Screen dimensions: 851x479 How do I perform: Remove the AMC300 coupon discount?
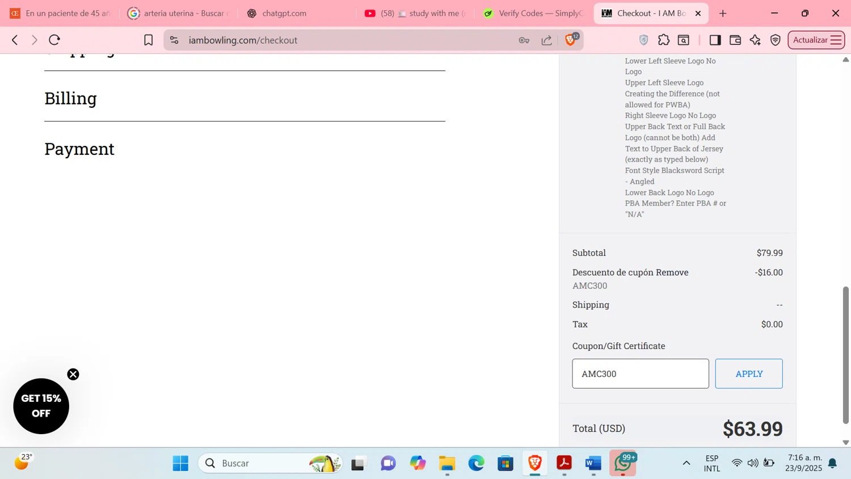[x=672, y=272]
